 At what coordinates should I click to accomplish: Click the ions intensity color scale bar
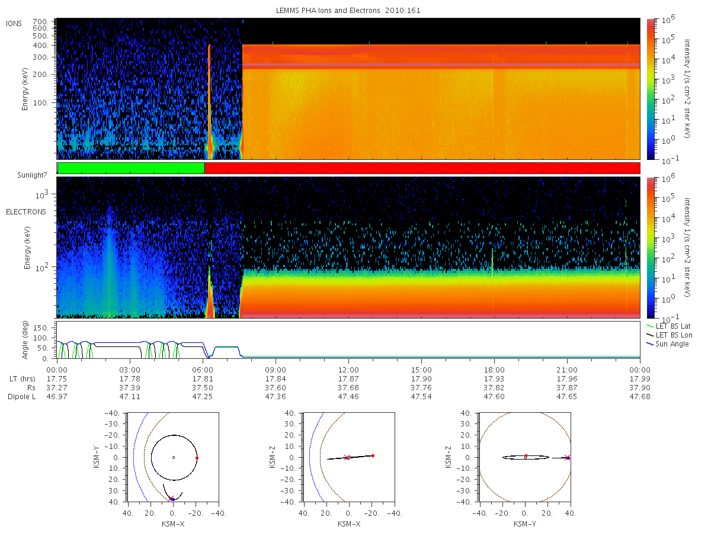[x=650, y=89]
